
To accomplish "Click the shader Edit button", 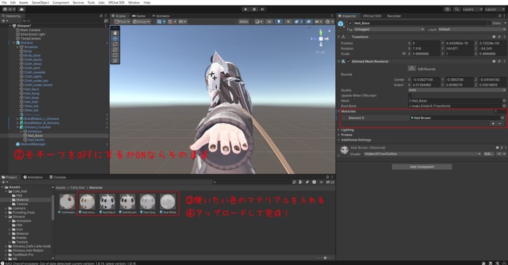I will click(x=488, y=154).
